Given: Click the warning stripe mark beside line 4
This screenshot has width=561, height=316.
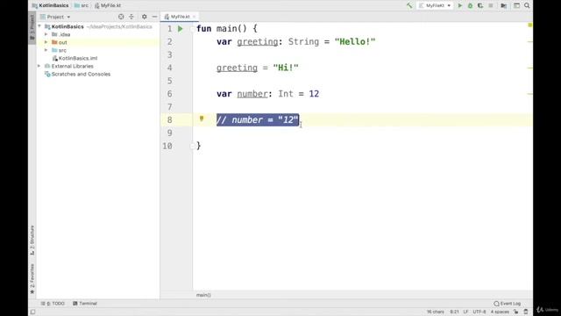Looking at the screenshot, I should [x=529, y=68].
